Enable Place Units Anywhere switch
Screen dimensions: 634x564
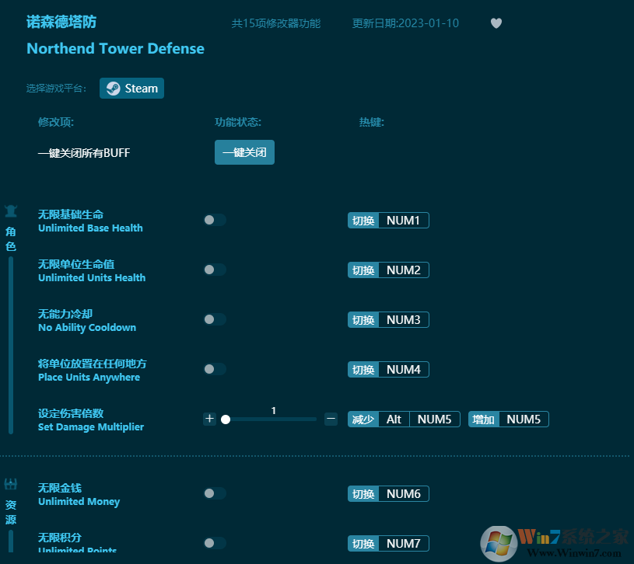tap(214, 370)
